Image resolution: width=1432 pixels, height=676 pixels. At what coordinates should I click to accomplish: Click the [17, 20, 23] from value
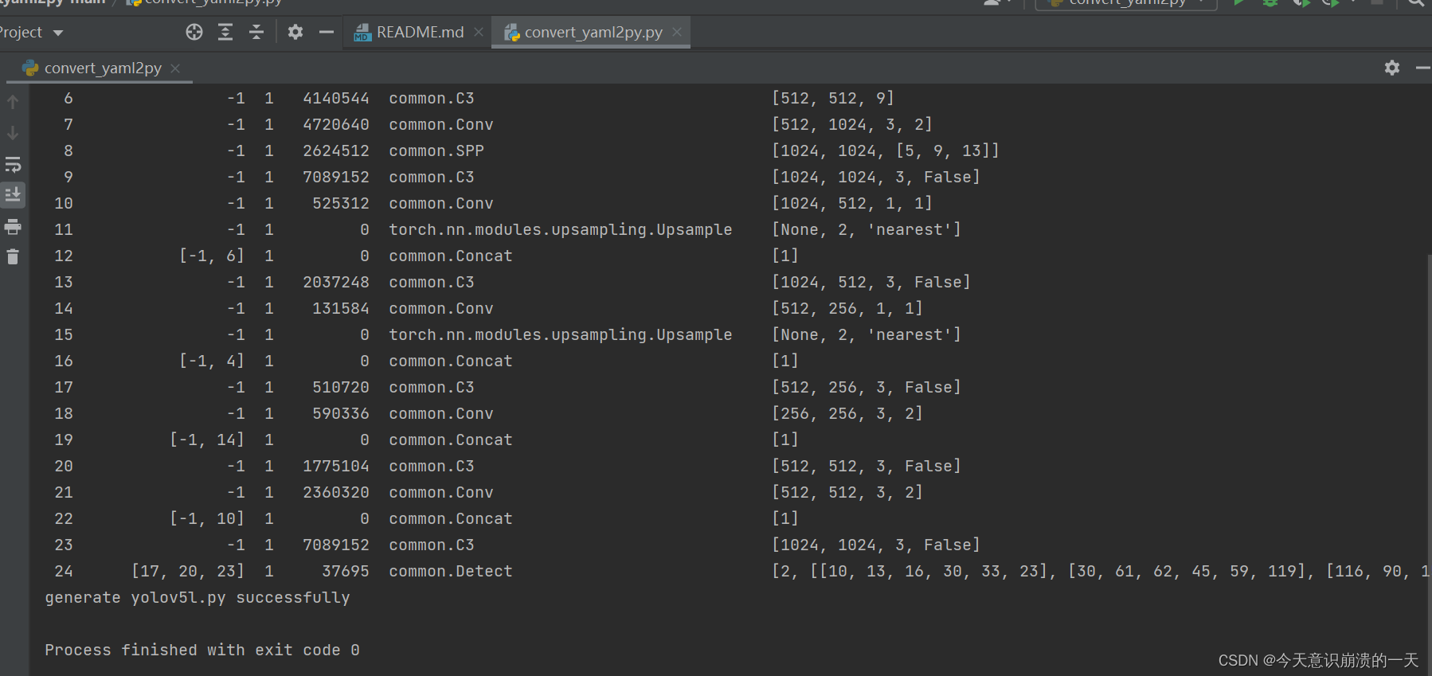pyautogui.click(x=188, y=571)
